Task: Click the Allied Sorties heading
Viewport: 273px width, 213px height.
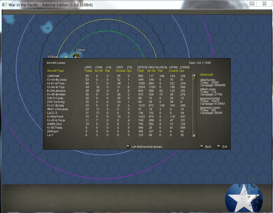Action: pos(208,80)
